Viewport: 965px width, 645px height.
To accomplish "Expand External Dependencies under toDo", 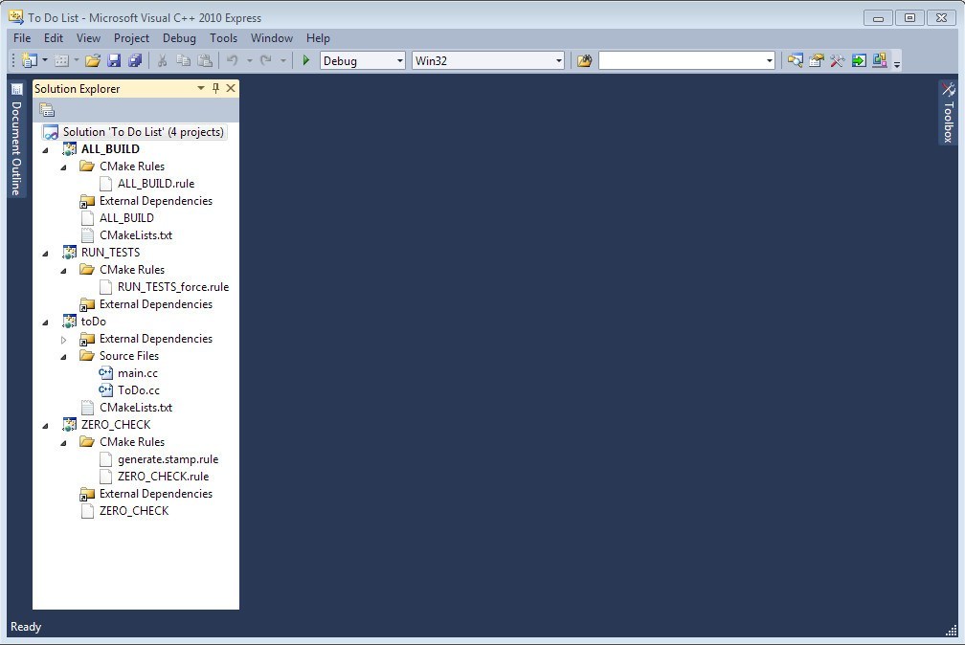I will pyautogui.click(x=64, y=339).
